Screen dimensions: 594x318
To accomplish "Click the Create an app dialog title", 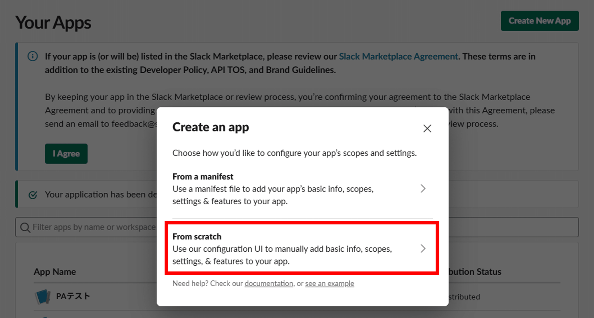I will [x=210, y=127].
